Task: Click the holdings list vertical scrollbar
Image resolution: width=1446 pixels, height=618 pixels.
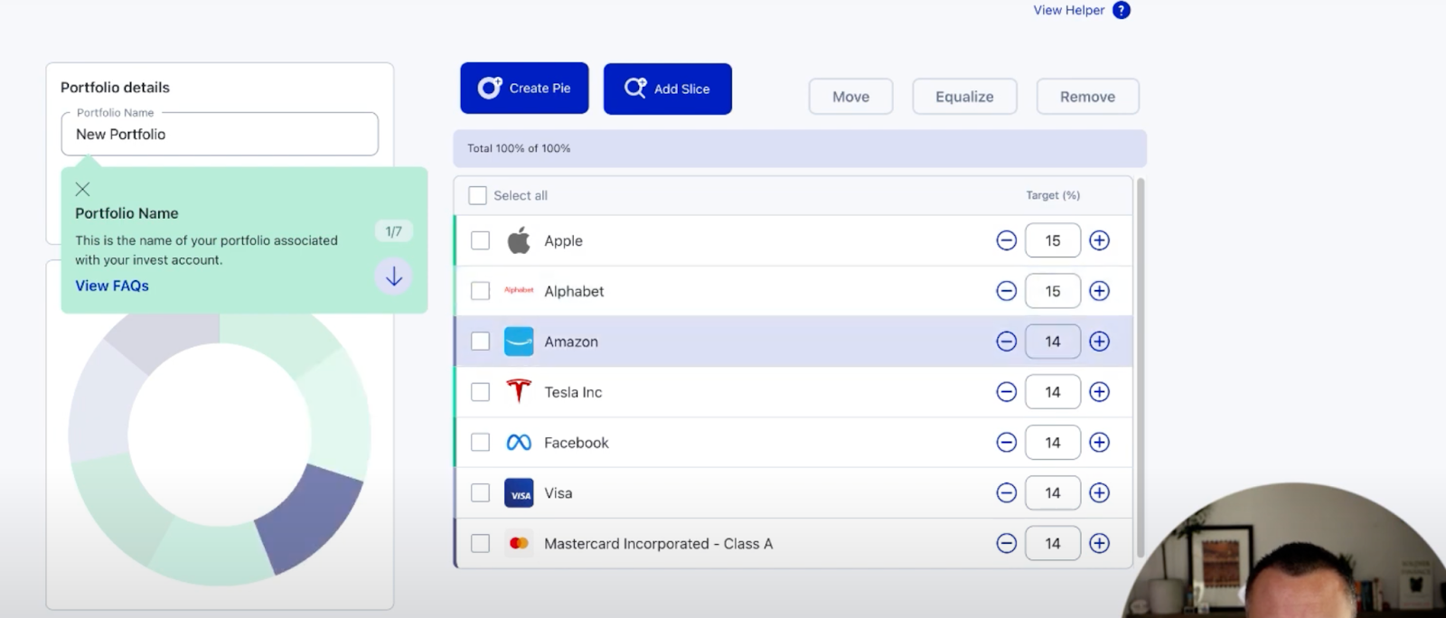Action: point(1141,368)
